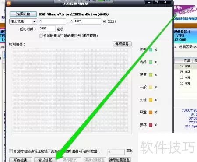Click 容量 column header in background window
This screenshot has width=197, height=162.
coord(184,60)
